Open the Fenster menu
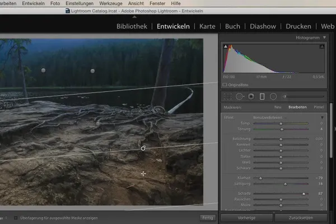The width and height of the screenshot is (336, 224). [x=157, y=3]
